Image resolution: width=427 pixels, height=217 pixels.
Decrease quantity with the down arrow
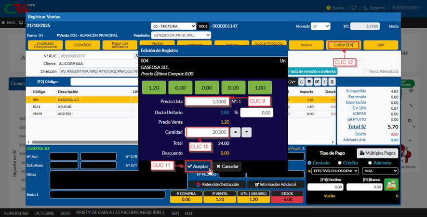point(246,132)
